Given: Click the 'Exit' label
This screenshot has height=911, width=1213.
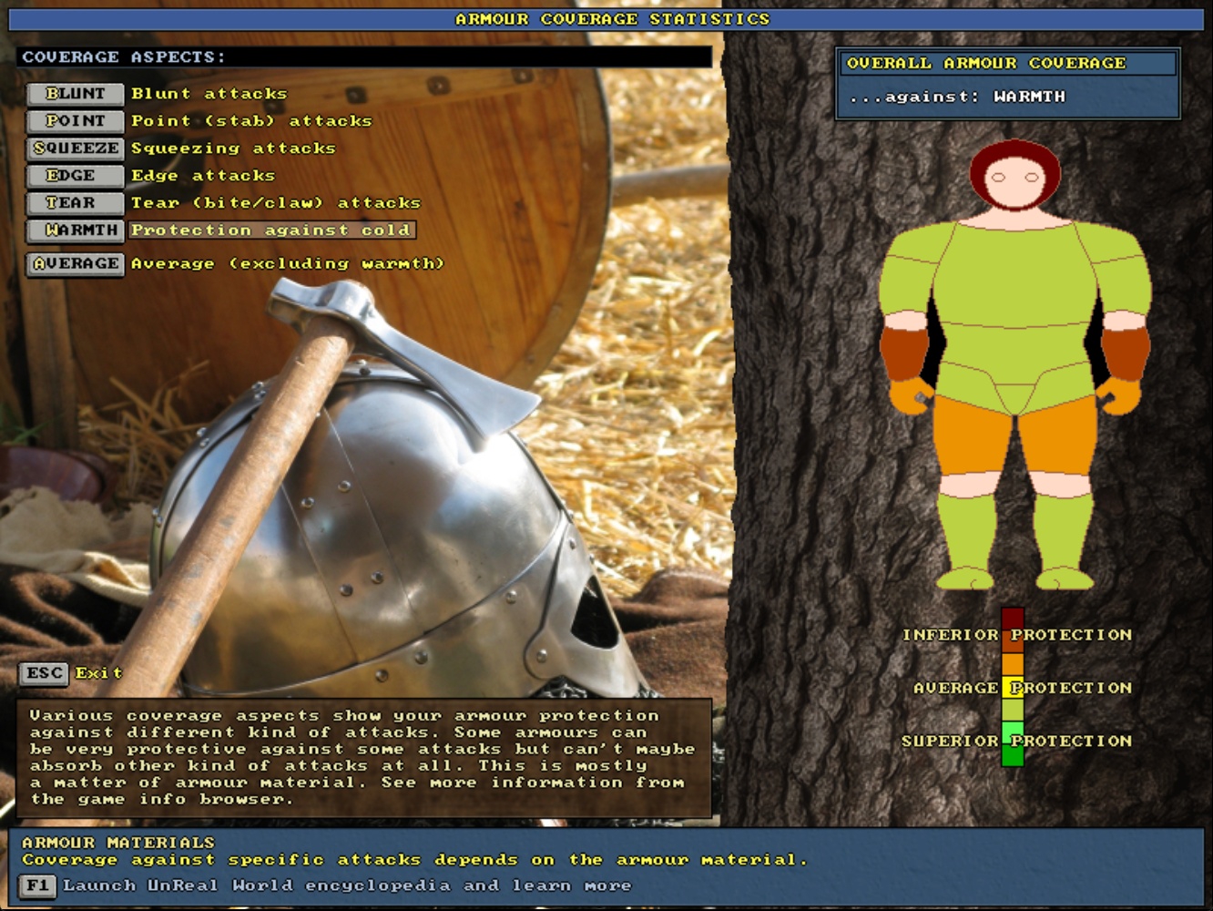Looking at the screenshot, I should 98,673.
